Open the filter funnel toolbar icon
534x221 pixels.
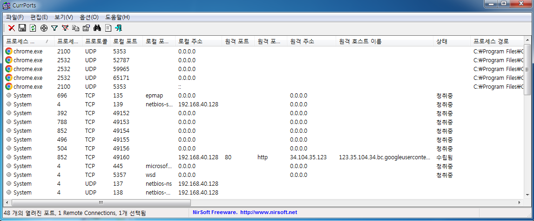tap(54, 28)
